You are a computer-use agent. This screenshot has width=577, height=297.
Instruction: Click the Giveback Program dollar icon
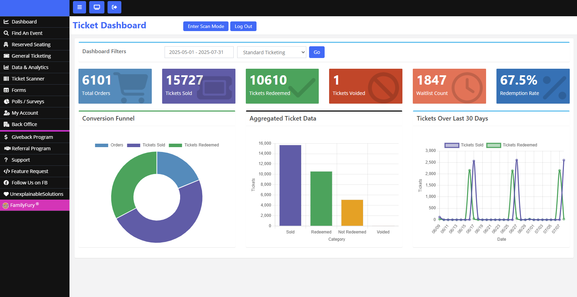[x=6, y=137]
